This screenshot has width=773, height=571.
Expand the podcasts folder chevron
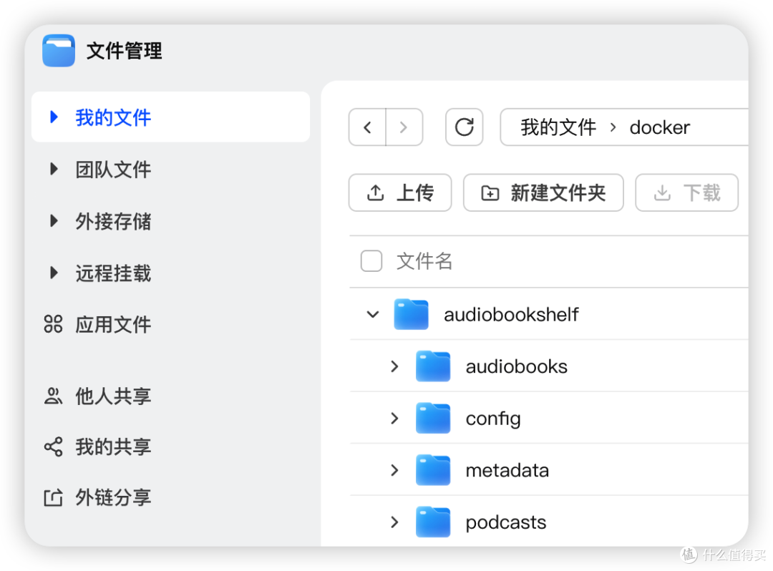point(394,522)
